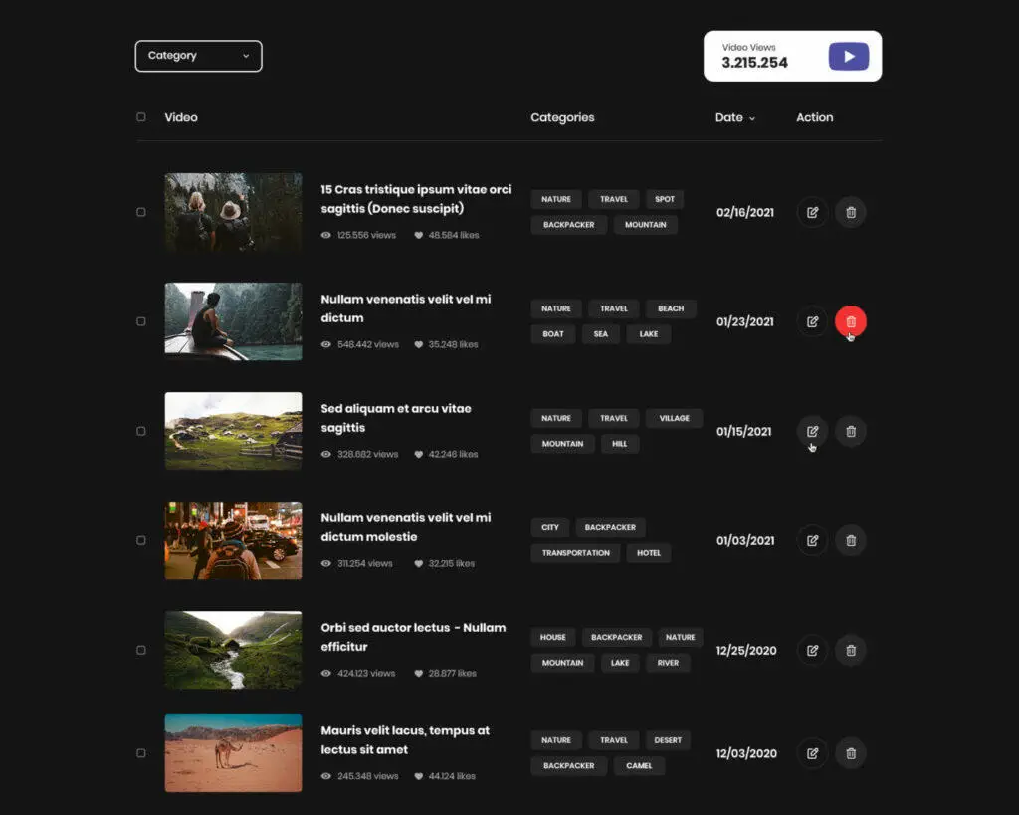1019x815 pixels.
Task: Click the eye icon beside 424.123 views
Action: coord(326,674)
